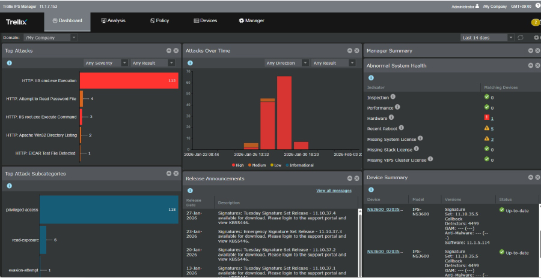Click info icon in Top Attack Subcategories panel

click(9, 186)
